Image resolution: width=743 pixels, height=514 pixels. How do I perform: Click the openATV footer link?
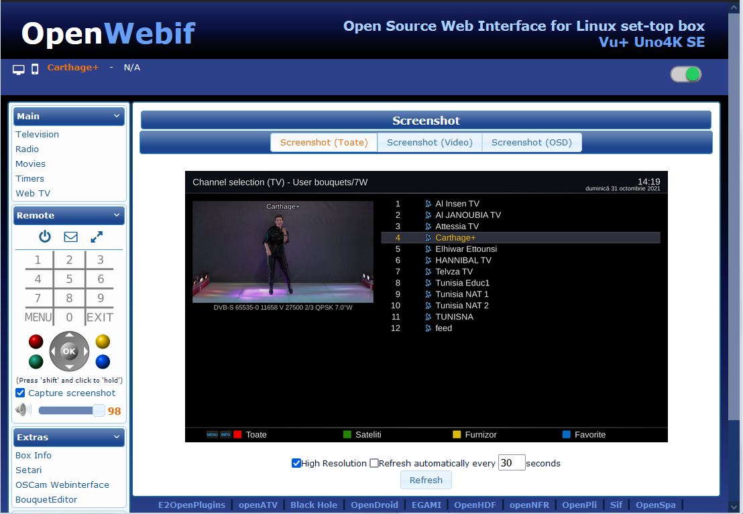point(258,505)
